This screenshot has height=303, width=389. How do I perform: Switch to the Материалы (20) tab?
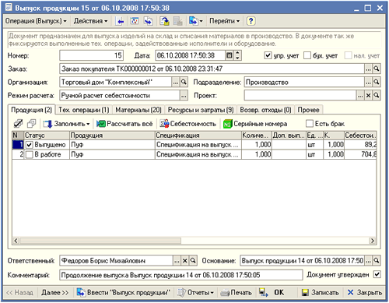click(138, 110)
